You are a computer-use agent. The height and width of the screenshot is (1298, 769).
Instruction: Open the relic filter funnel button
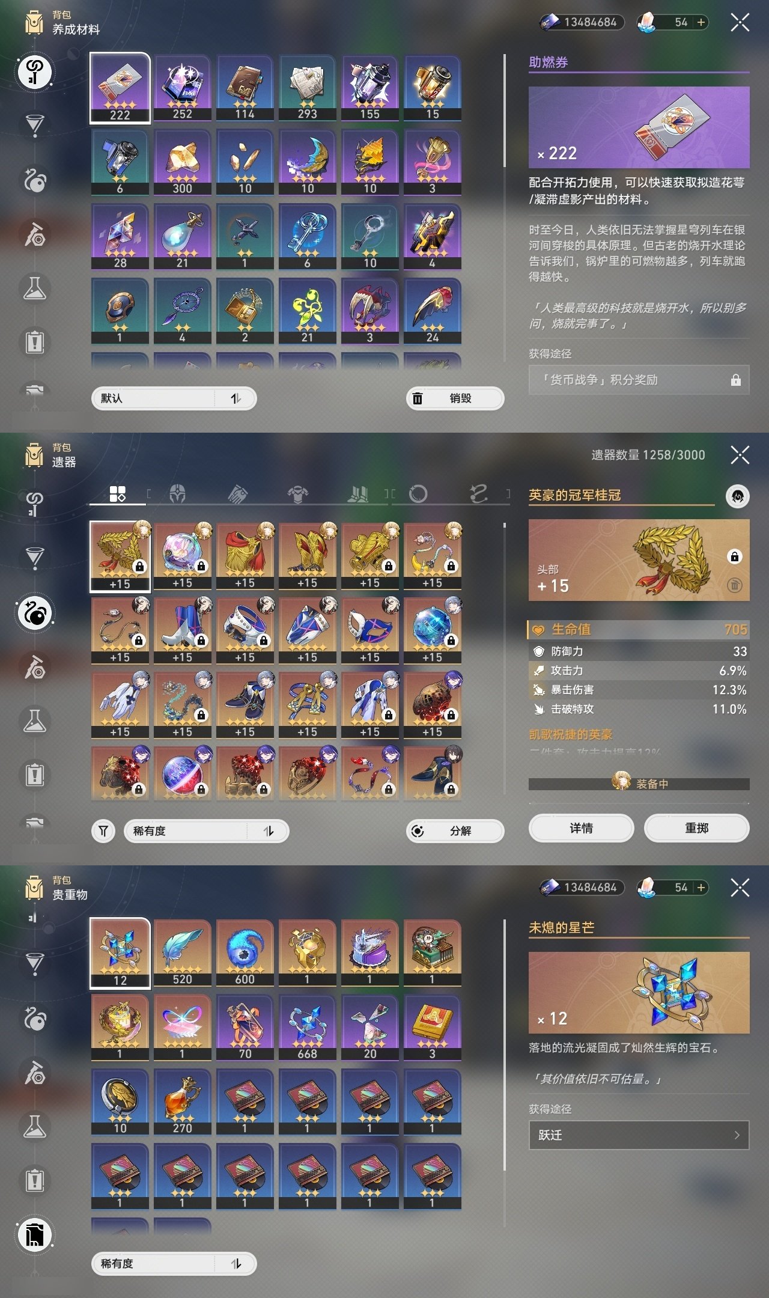103,831
